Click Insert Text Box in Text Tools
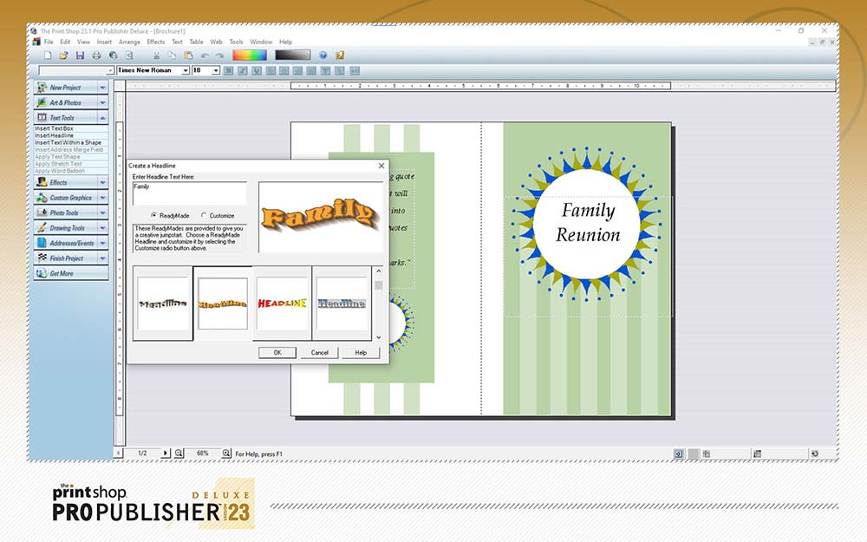 tap(54, 128)
